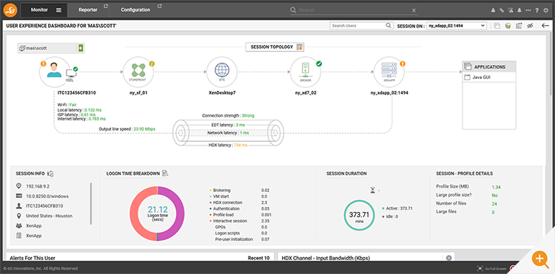Click the Connection strength Strong value
The height and width of the screenshot is (274, 555).
(x=248, y=115)
